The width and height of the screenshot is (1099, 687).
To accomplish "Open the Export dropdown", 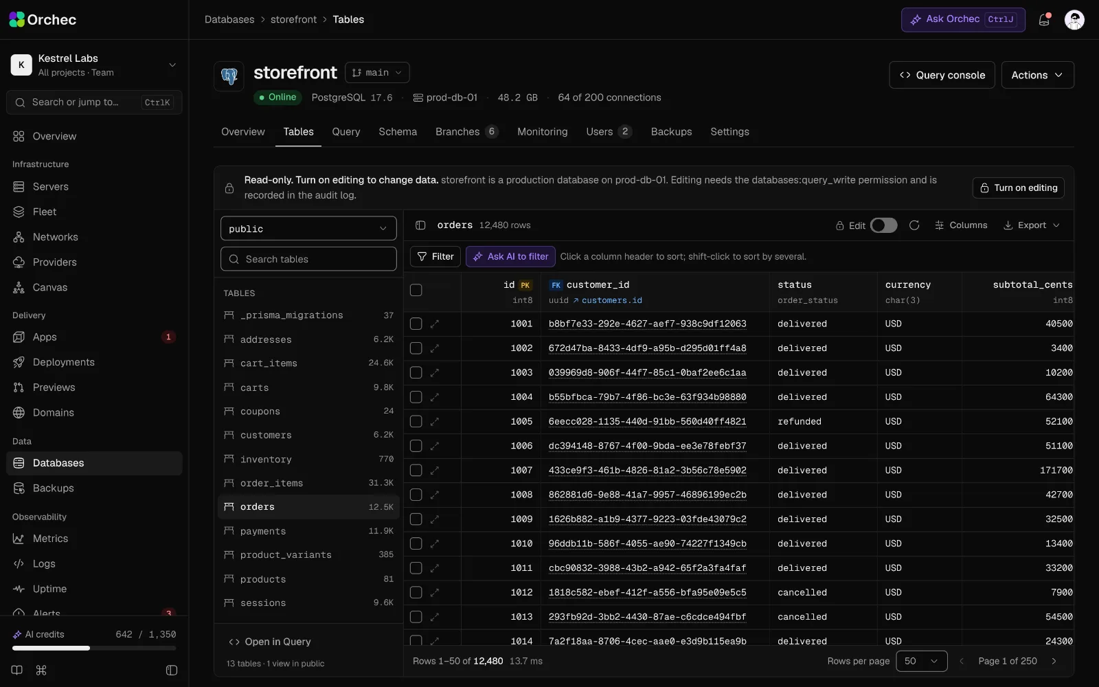I will click(x=1032, y=225).
